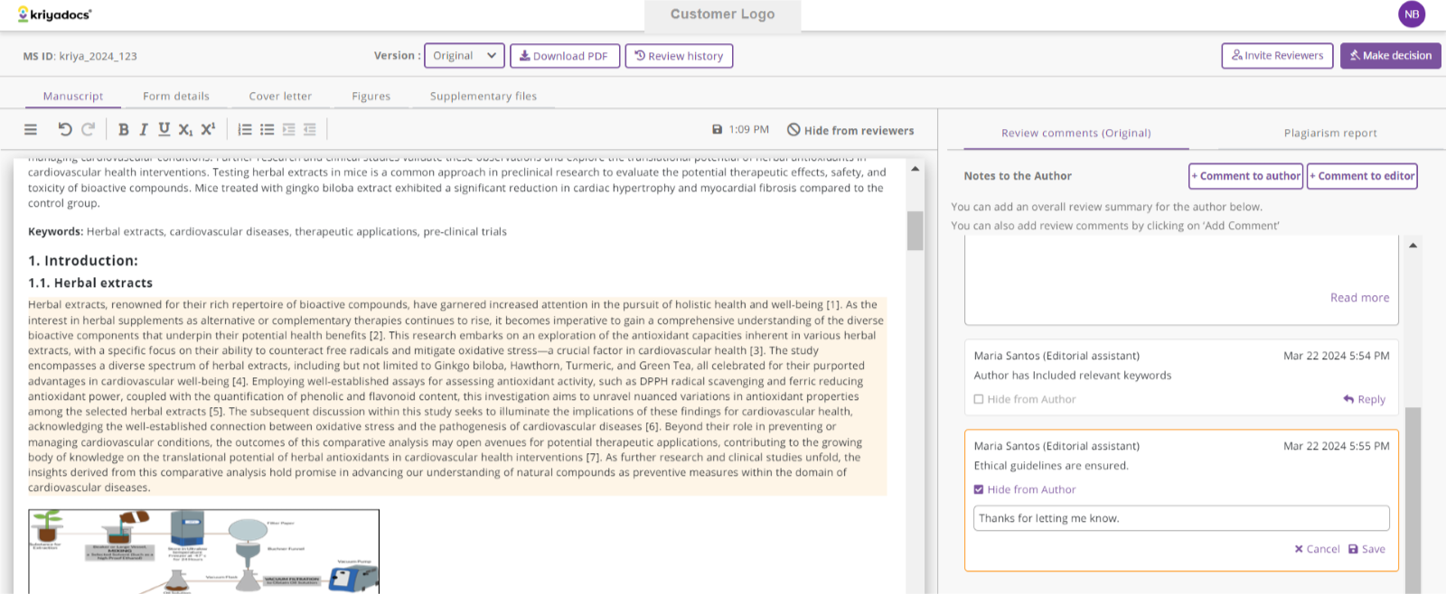Open the Cover letter tab

click(280, 96)
